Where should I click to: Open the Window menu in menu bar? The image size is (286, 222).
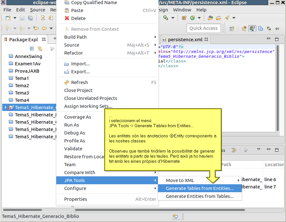tap(182, 10)
